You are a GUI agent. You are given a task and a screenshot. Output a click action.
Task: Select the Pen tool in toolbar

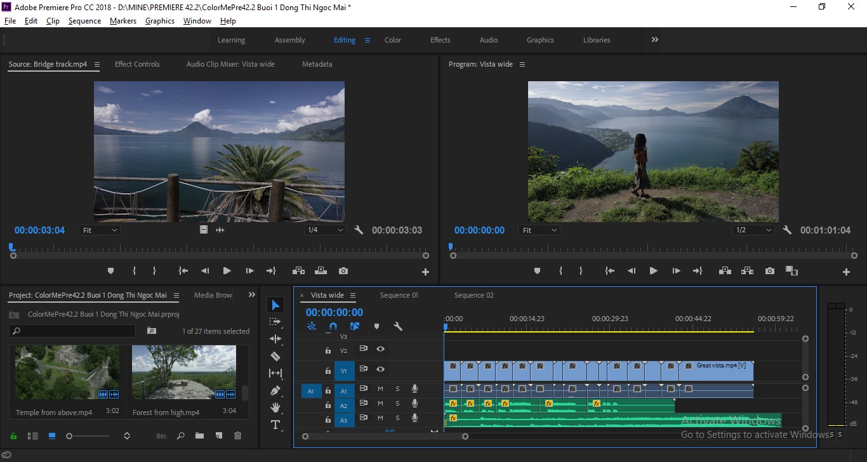tap(275, 390)
